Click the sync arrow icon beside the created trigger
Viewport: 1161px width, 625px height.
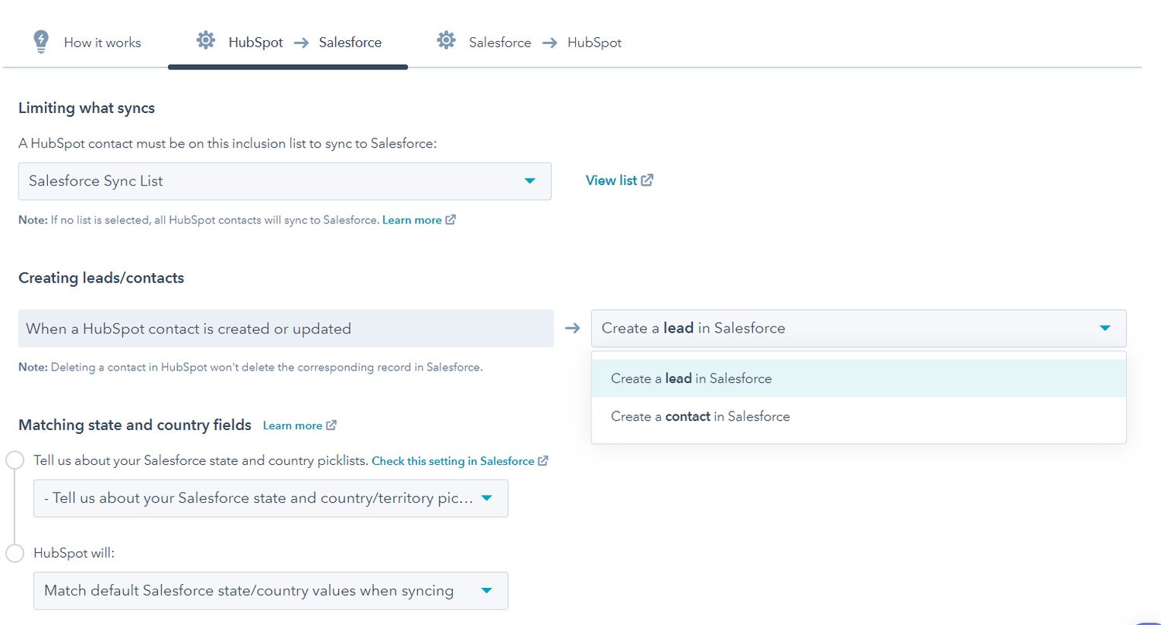click(x=571, y=328)
